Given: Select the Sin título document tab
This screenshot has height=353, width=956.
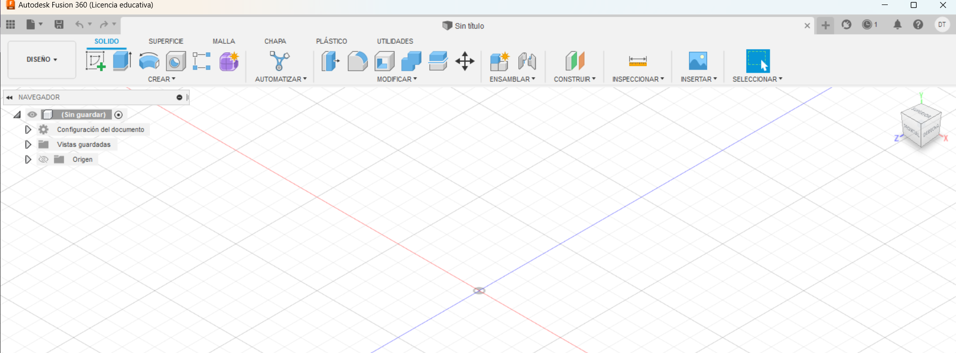Looking at the screenshot, I should (x=463, y=26).
